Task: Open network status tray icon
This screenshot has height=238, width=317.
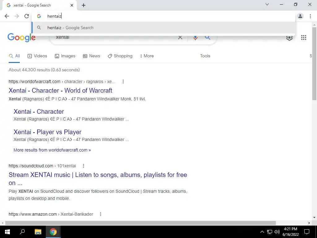Action: tap(270, 232)
